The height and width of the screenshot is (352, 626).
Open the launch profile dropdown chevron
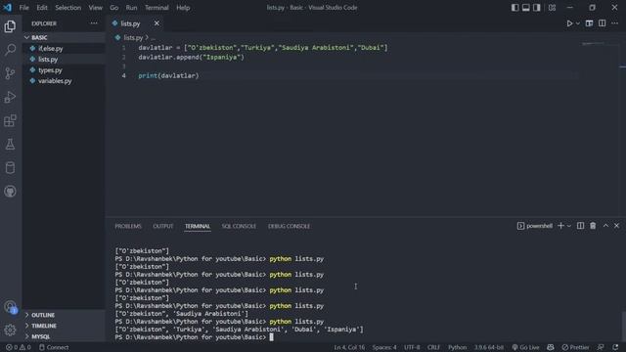tap(569, 226)
